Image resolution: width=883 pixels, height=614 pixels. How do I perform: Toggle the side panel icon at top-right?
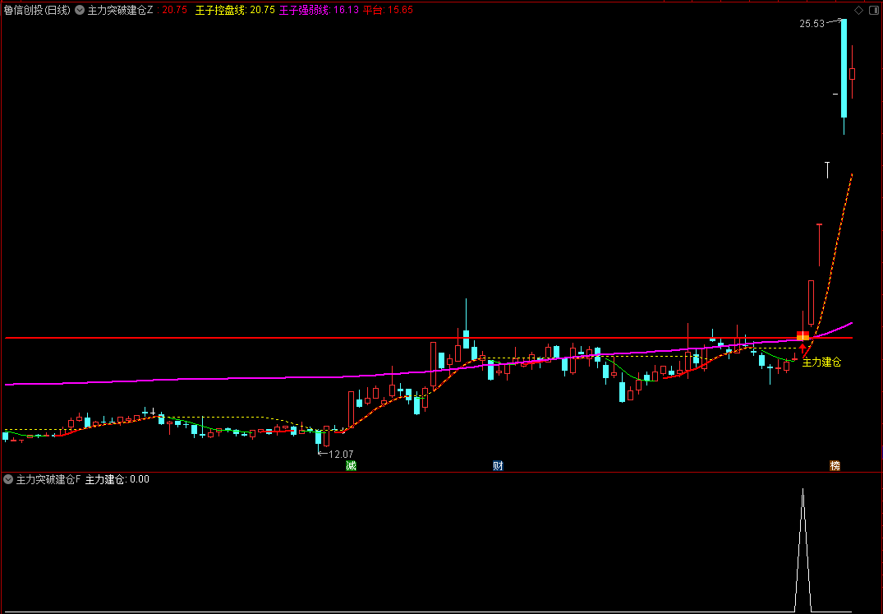(x=872, y=11)
